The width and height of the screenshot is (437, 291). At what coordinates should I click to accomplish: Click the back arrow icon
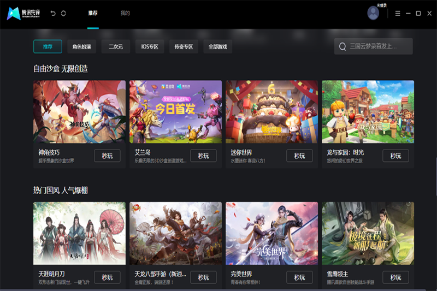point(53,13)
